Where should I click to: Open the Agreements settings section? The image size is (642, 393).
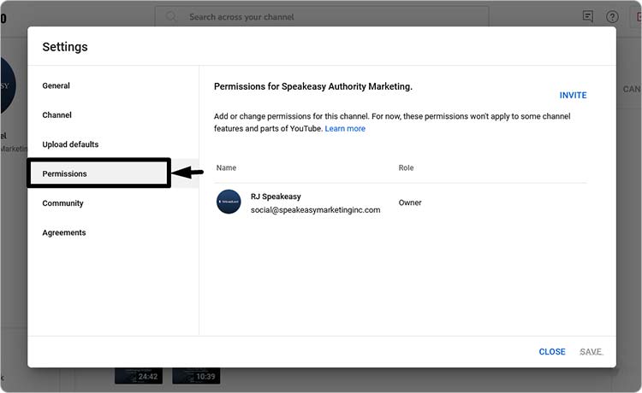coord(64,233)
